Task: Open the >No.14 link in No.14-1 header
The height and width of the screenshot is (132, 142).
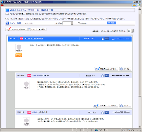Action: (35, 112)
